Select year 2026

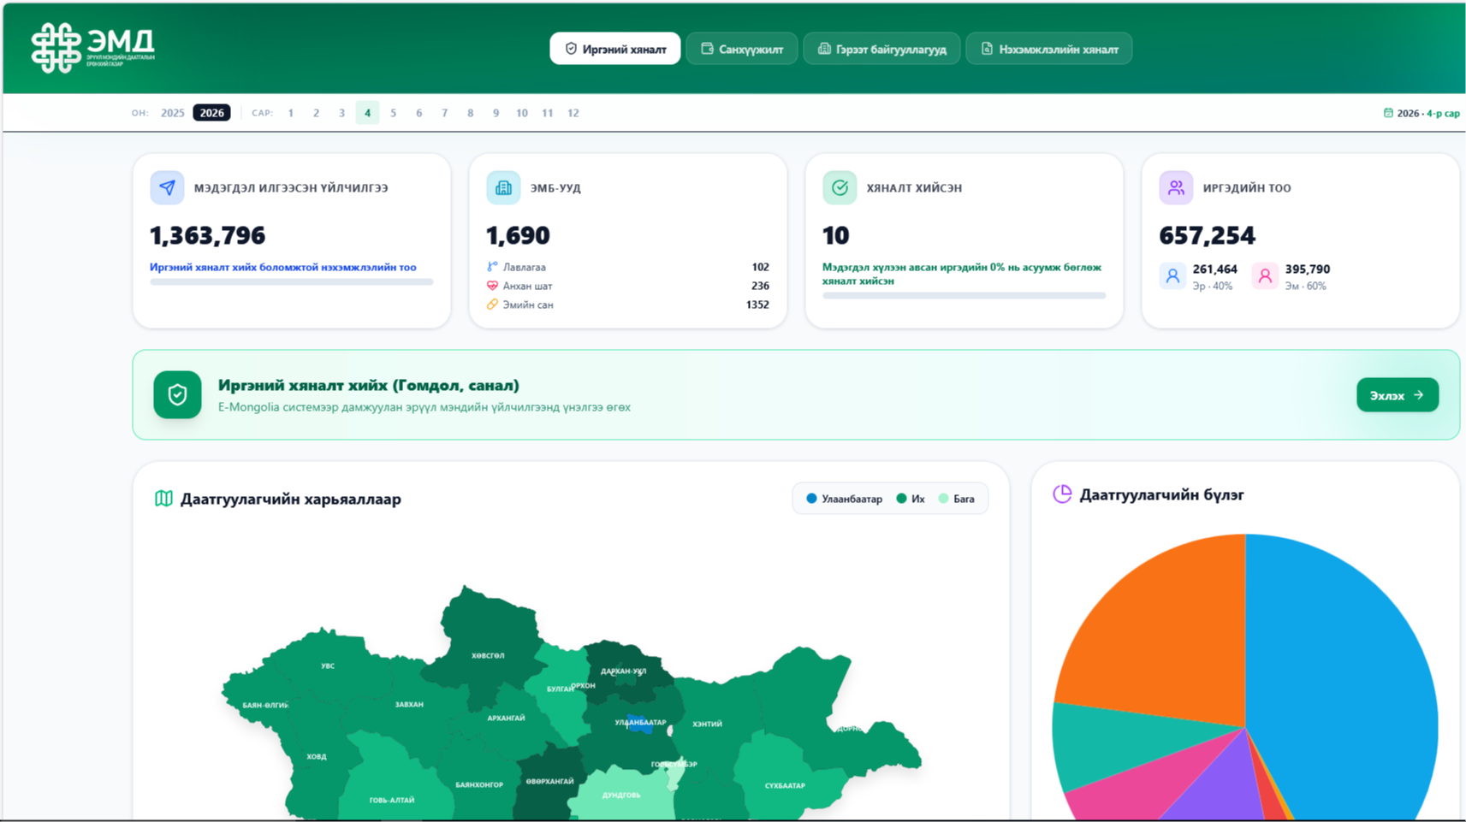[211, 113]
